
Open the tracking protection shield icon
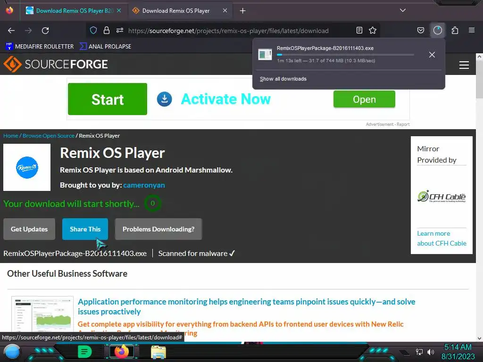pos(93,30)
